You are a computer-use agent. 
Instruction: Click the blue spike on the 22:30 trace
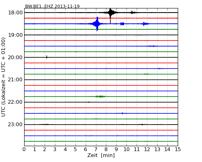[x=122, y=113]
